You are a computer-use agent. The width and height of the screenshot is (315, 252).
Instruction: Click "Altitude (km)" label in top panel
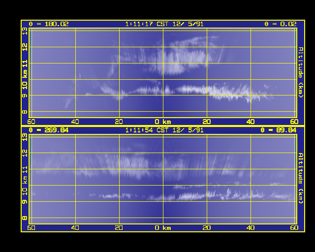[x=300, y=72]
